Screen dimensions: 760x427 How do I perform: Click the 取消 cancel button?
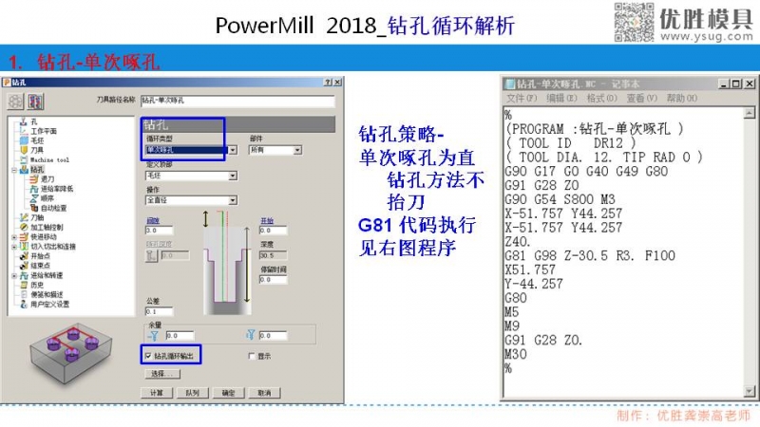tap(264, 393)
